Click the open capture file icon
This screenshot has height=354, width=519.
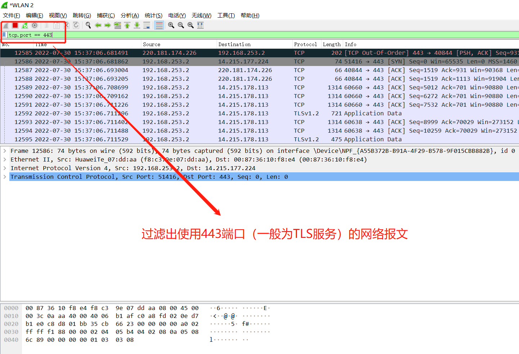click(47, 25)
